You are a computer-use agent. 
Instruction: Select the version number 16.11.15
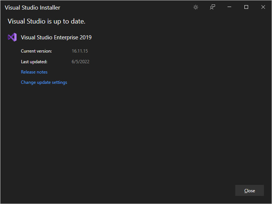click(x=80, y=51)
